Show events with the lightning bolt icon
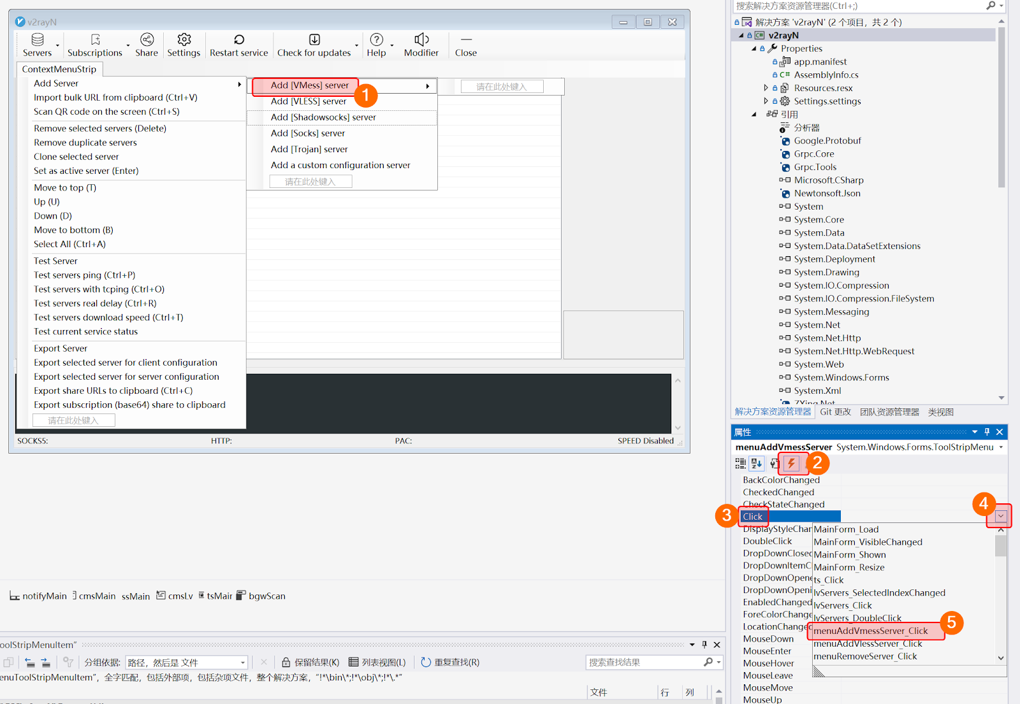 pos(791,464)
